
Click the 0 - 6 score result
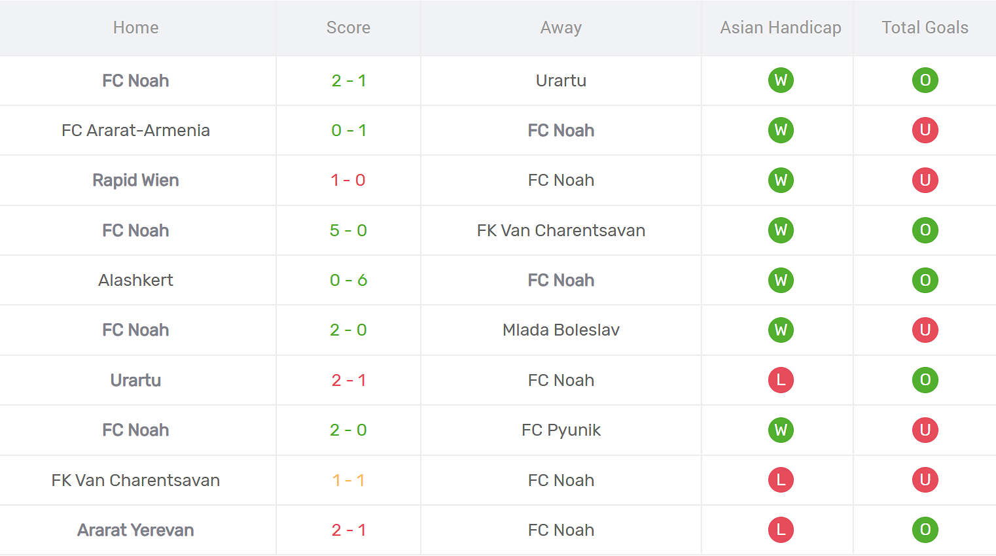pyautogui.click(x=348, y=280)
